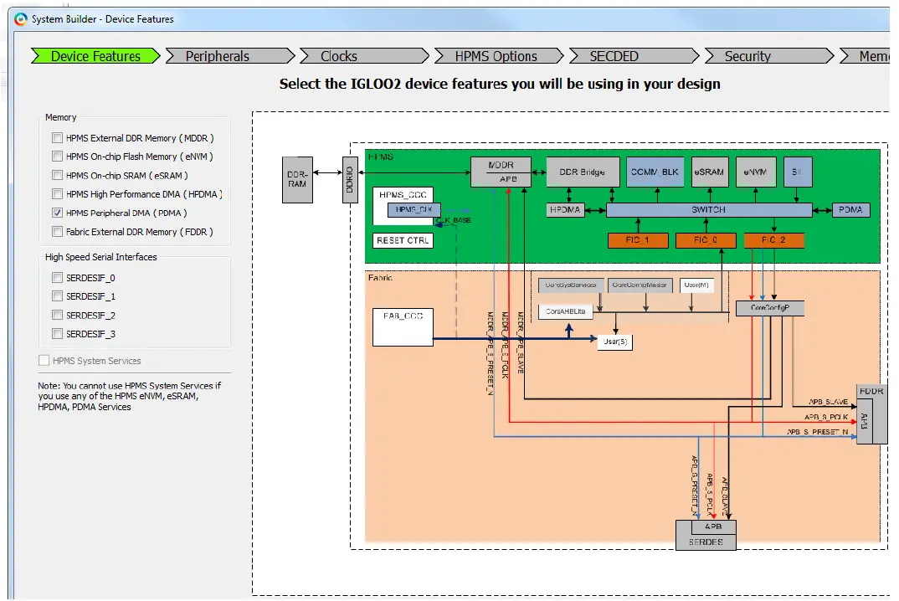Screen dimensions: 899x601
Task: Enable Fabric External DDR Memory (FDDR)
Action: click(x=57, y=231)
